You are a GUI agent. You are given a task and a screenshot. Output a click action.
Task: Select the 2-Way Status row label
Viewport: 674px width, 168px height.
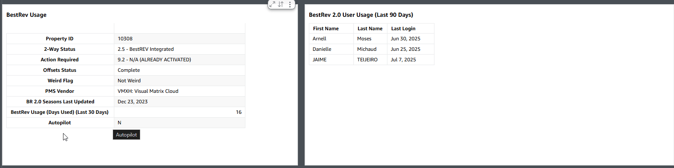(60, 49)
